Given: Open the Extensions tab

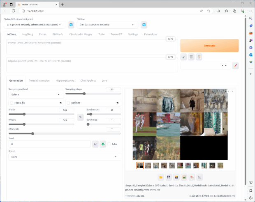Looking at the screenshot, I should pyautogui.click(x=151, y=34).
